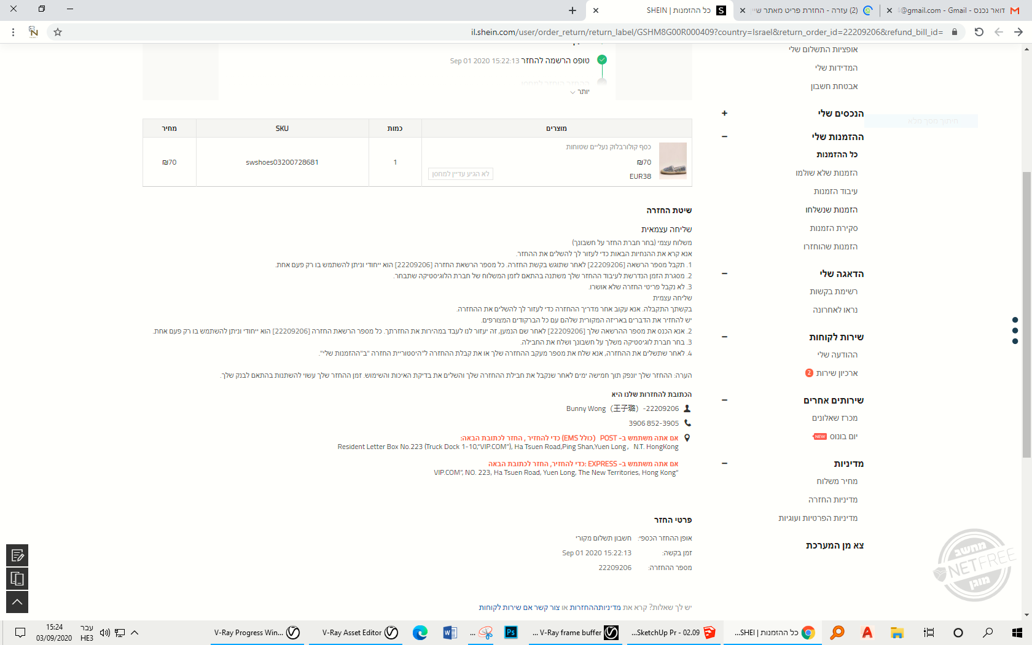Image resolution: width=1032 pixels, height=645 pixels.
Task: Bookmark this page with the star icon
Action: [x=58, y=32]
